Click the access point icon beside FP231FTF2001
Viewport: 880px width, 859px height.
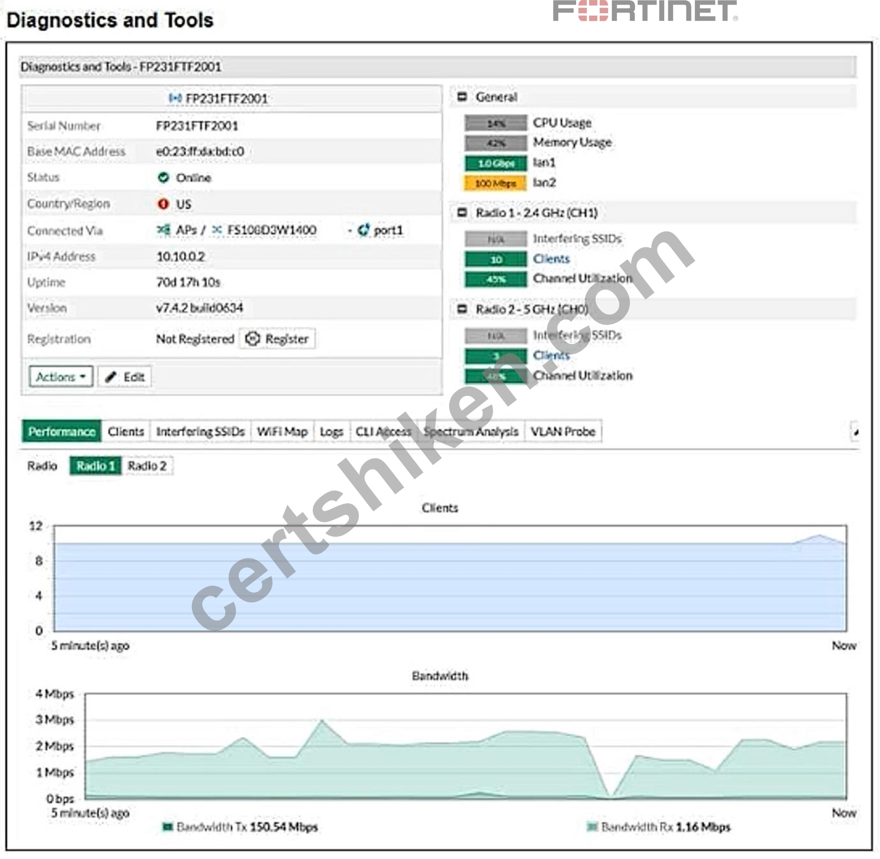[174, 98]
